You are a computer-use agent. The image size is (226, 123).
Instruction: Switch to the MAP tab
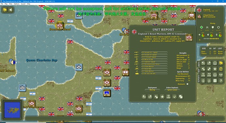pyautogui.click(x=198, y=70)
